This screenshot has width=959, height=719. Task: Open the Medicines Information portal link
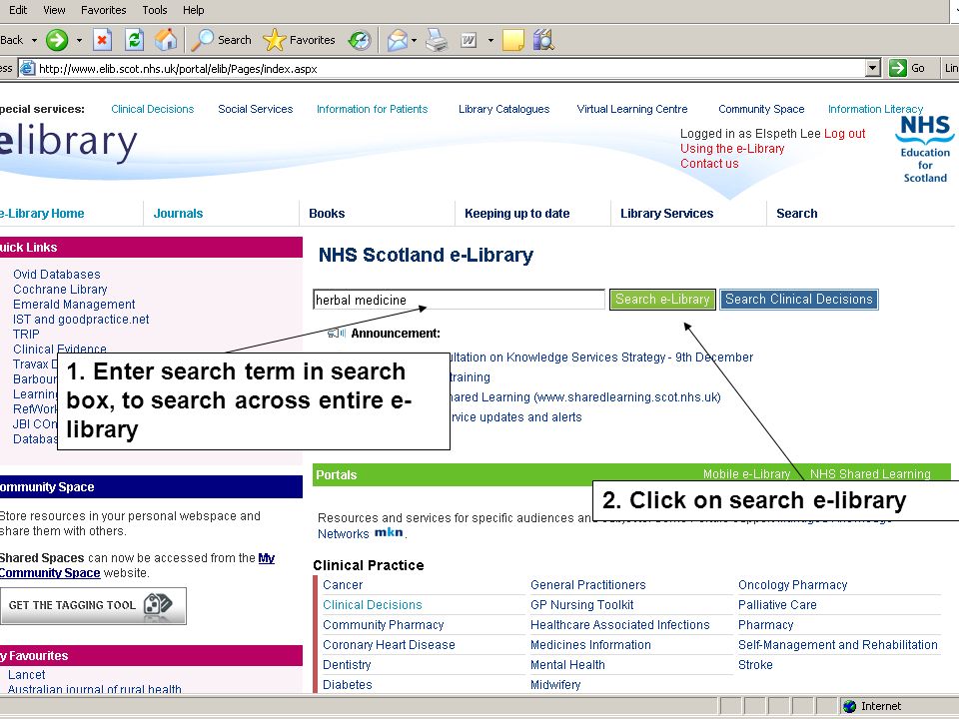point(590,644)
